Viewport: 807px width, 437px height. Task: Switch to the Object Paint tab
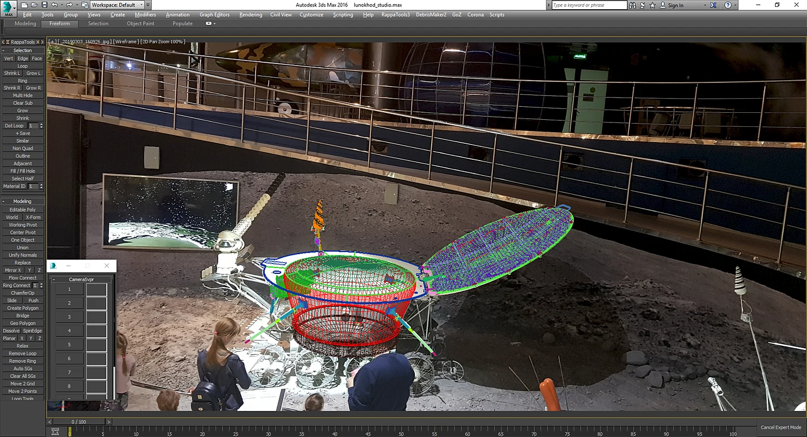pos(140,24)
